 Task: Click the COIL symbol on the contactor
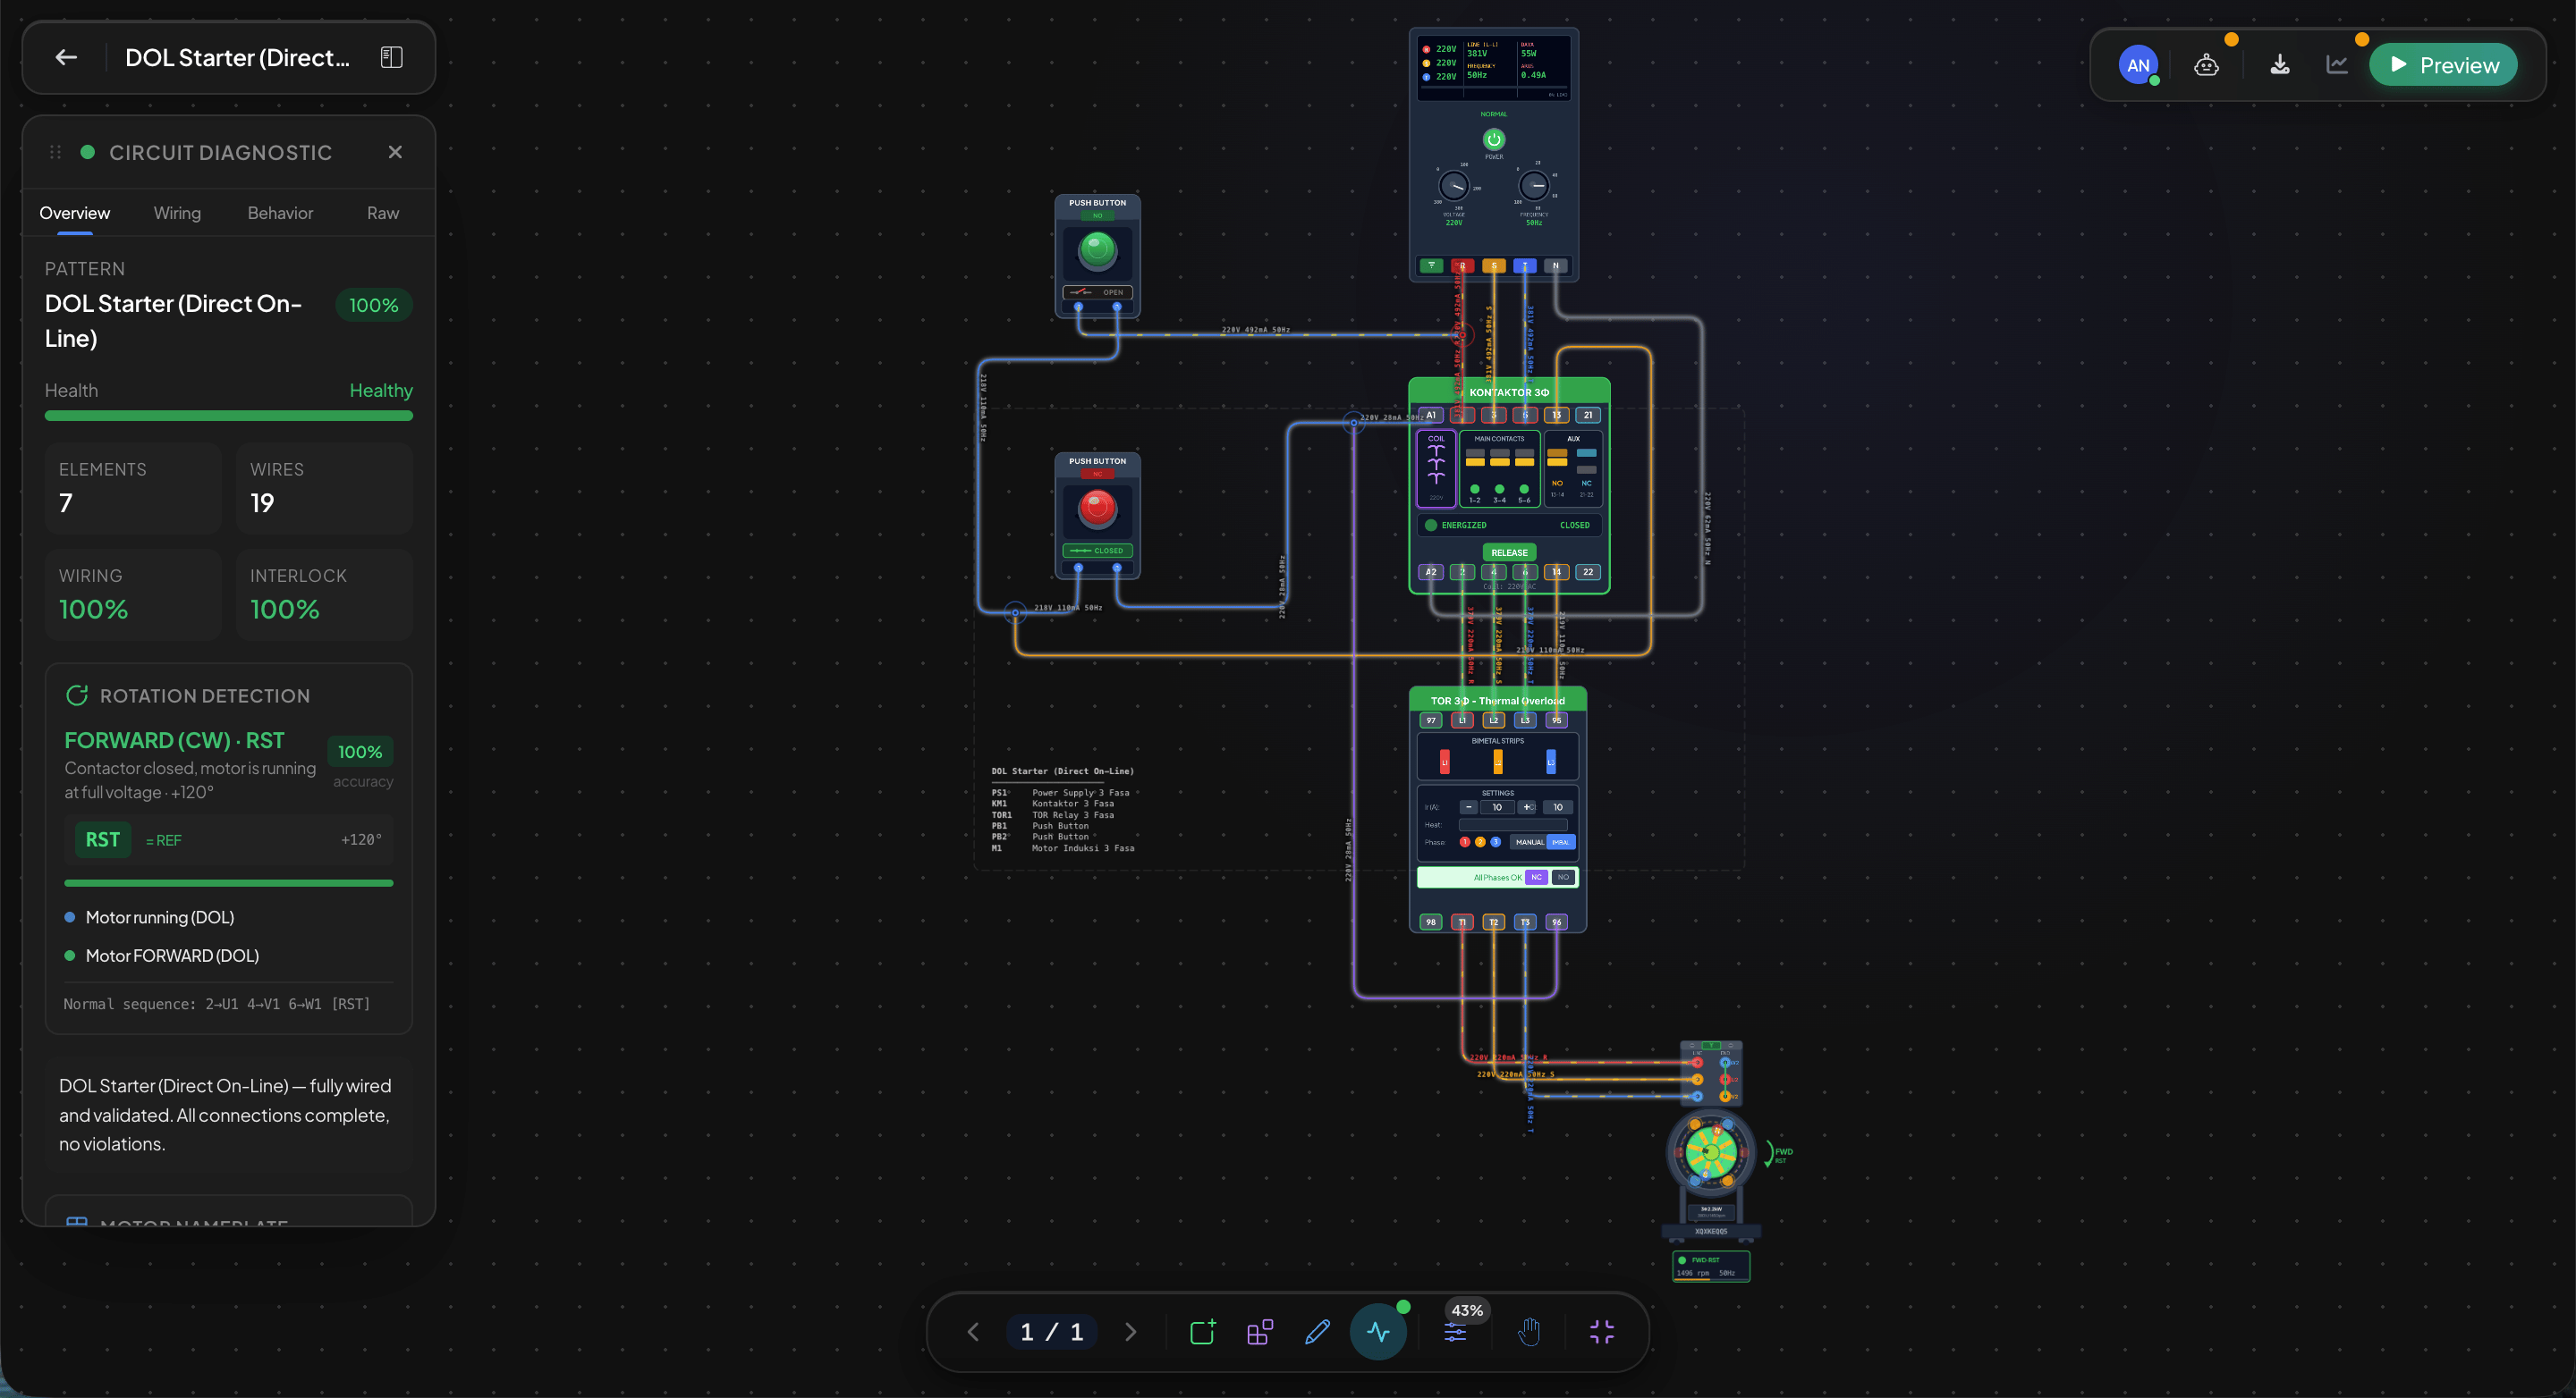[1436, 467]
